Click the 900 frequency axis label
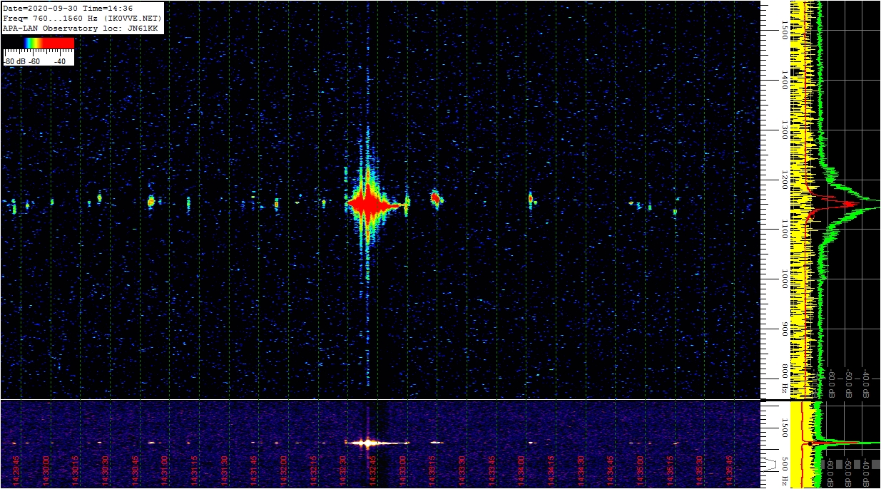Viewport: 881px width, 489px height. pyautogui.click(x=785, y=329)
